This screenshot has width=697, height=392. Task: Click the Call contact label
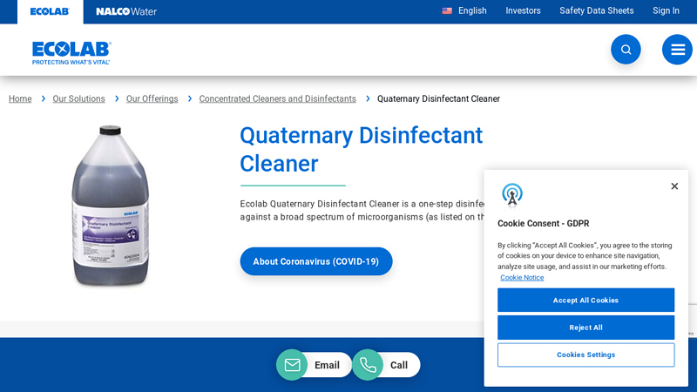pos(399,365)
